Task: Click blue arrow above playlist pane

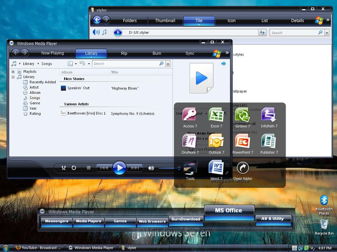Action: tap(223, 64)
